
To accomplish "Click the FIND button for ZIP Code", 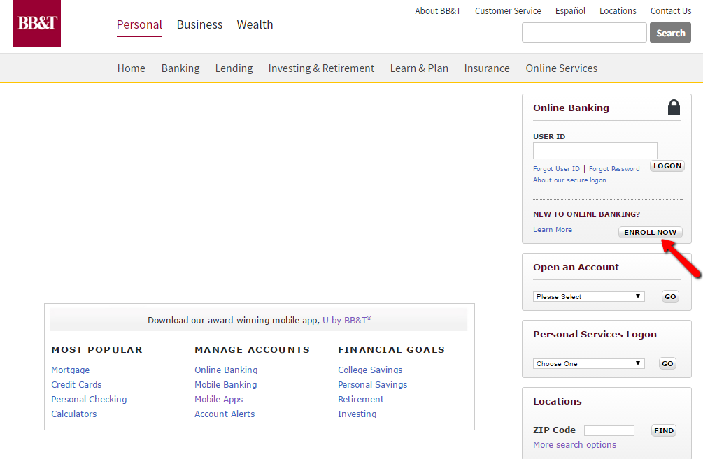I will click(664, 430).
